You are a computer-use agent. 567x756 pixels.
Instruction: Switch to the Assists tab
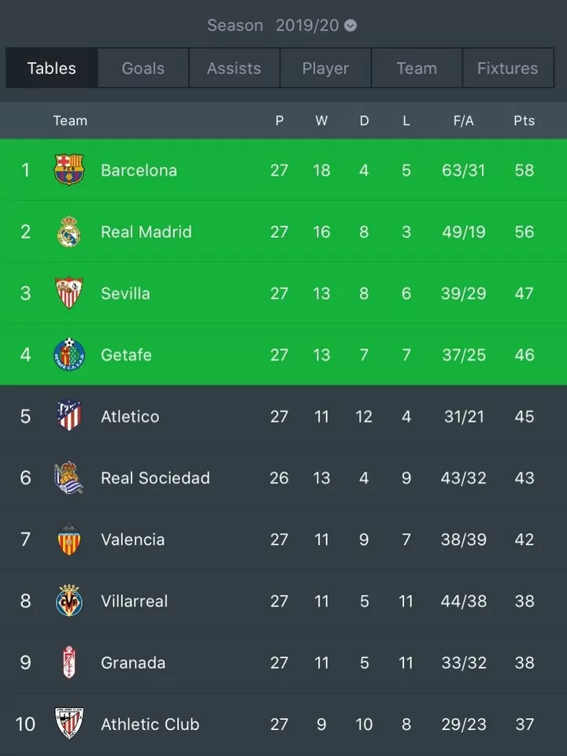point(235,68)
